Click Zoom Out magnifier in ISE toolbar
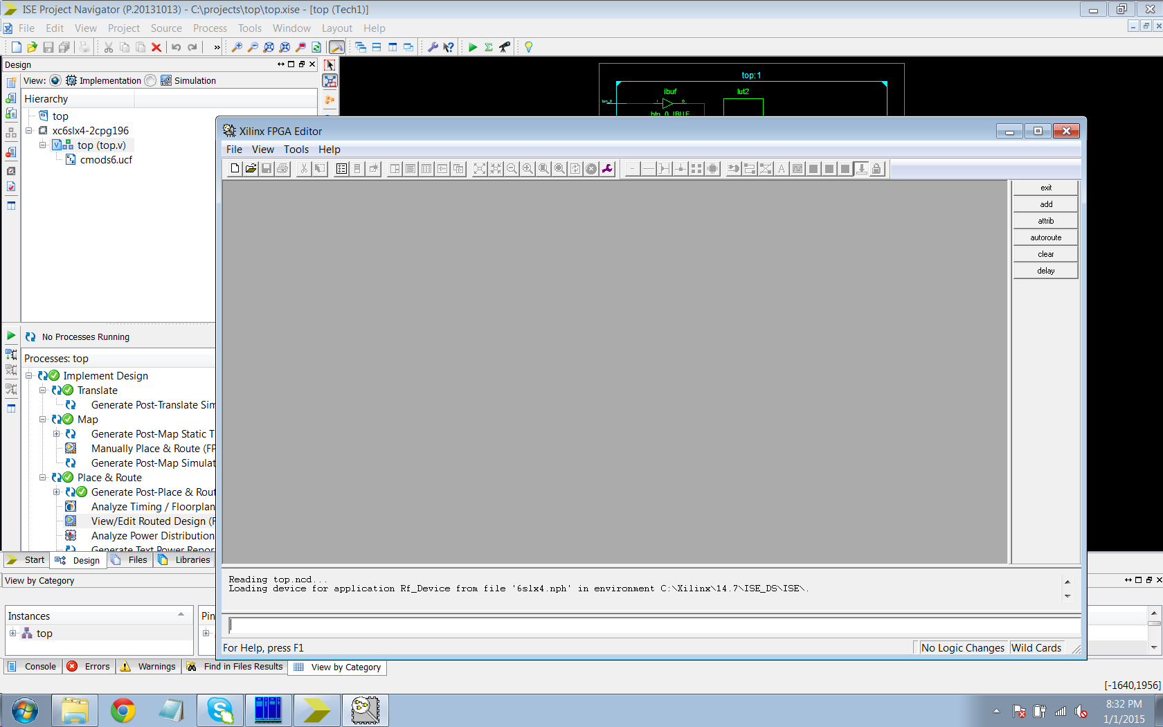 click(253, 47)
